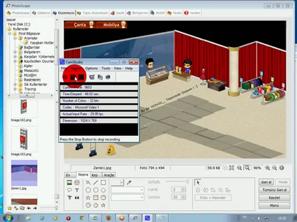Select the insert Photo object tool
The width and height of the screenshot is (297, 222).
[70, 182]
